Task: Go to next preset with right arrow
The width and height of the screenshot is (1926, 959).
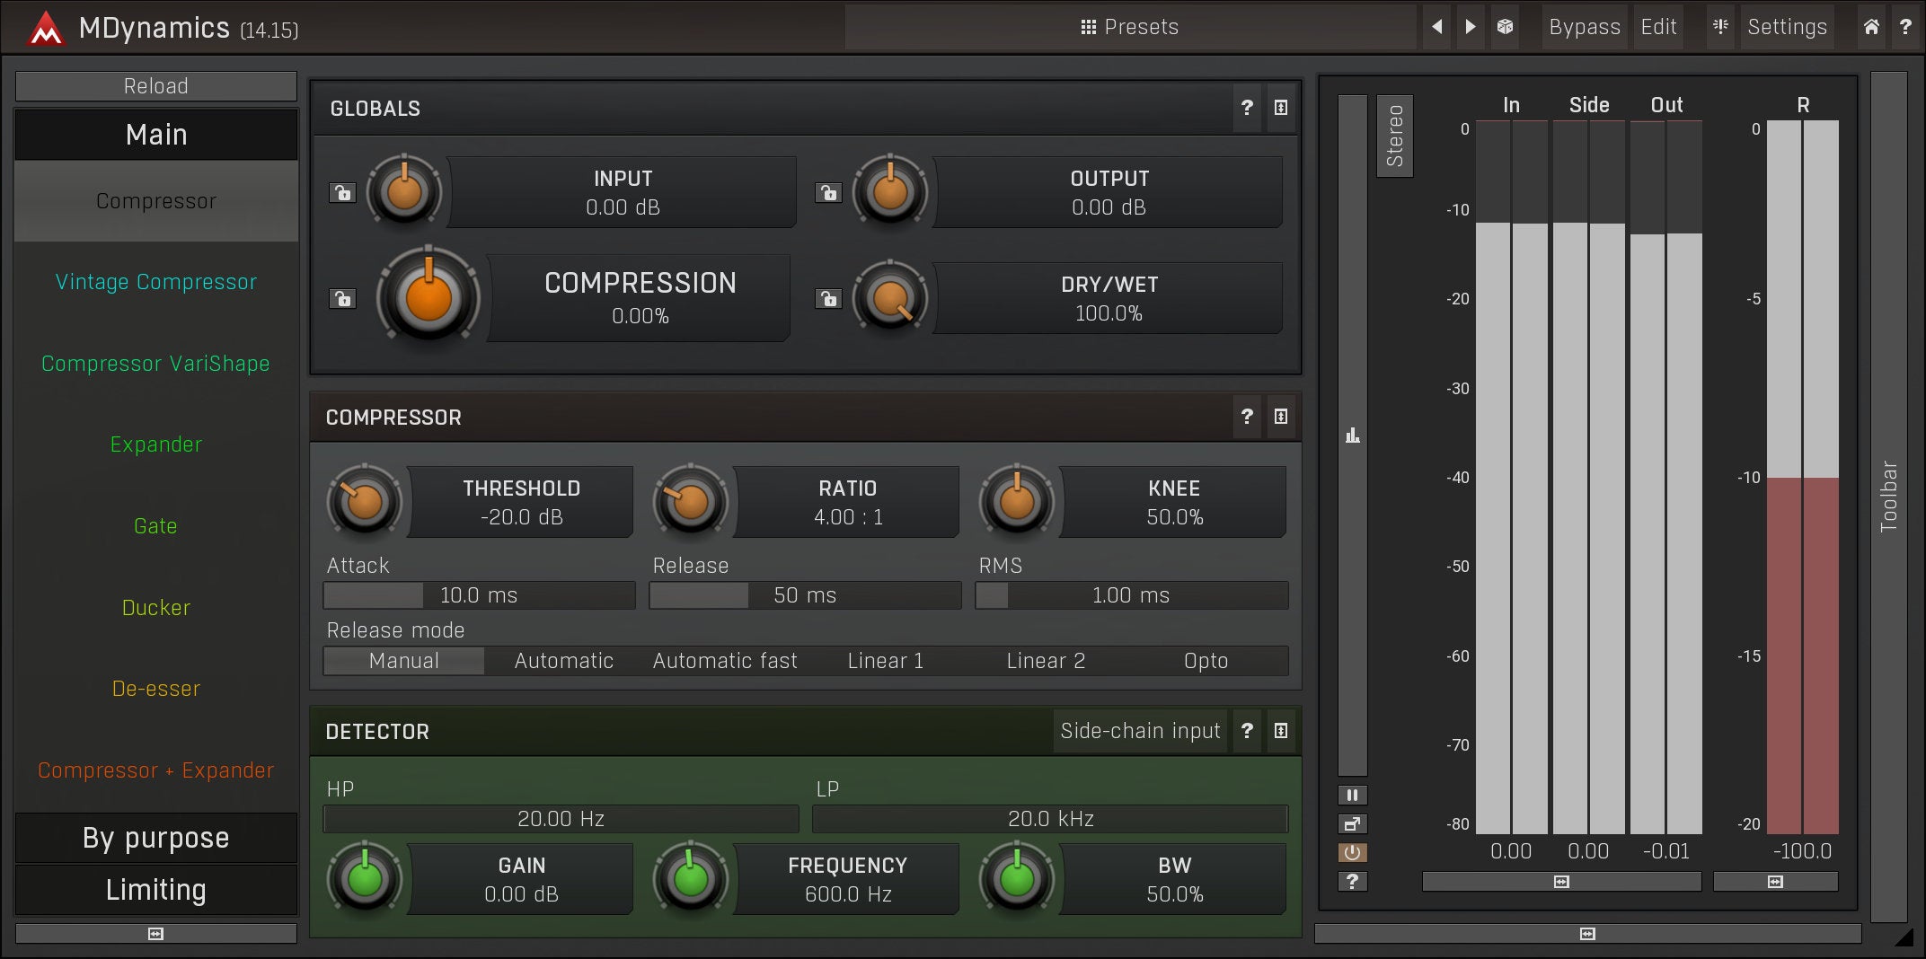Action: click(1471, 27)
